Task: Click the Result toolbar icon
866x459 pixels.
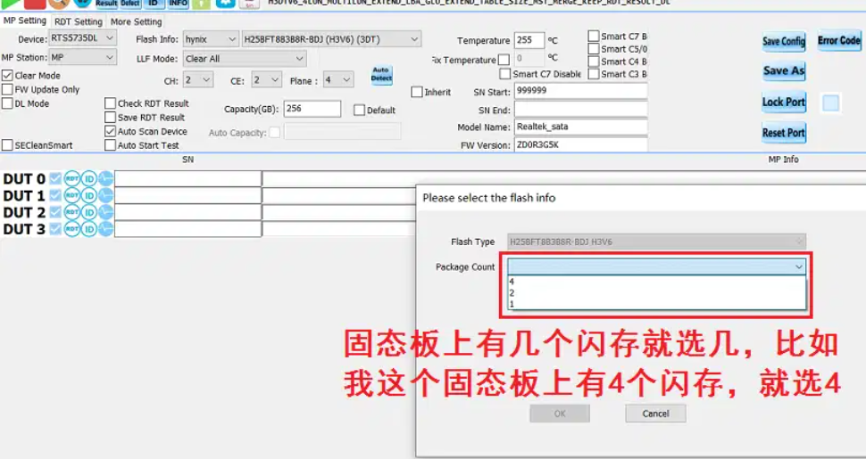Action: 106,4
